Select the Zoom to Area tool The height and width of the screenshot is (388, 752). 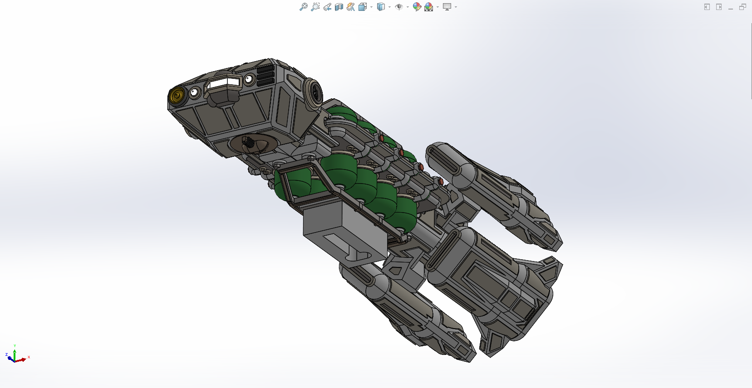[315, 7]
